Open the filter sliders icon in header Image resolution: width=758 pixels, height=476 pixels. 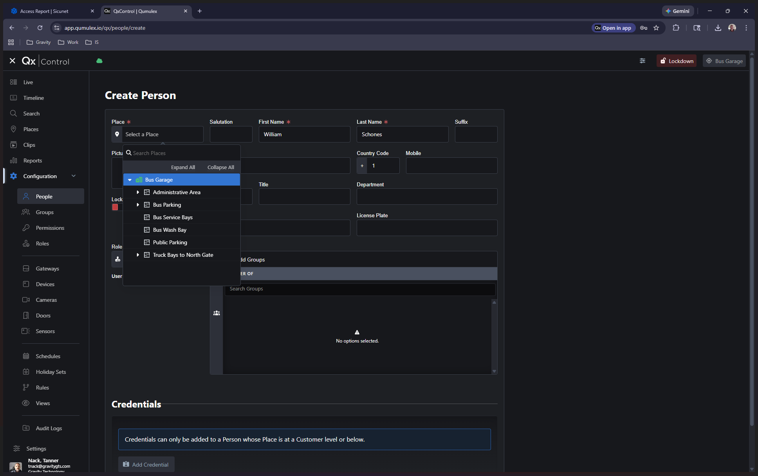[642, 61]
